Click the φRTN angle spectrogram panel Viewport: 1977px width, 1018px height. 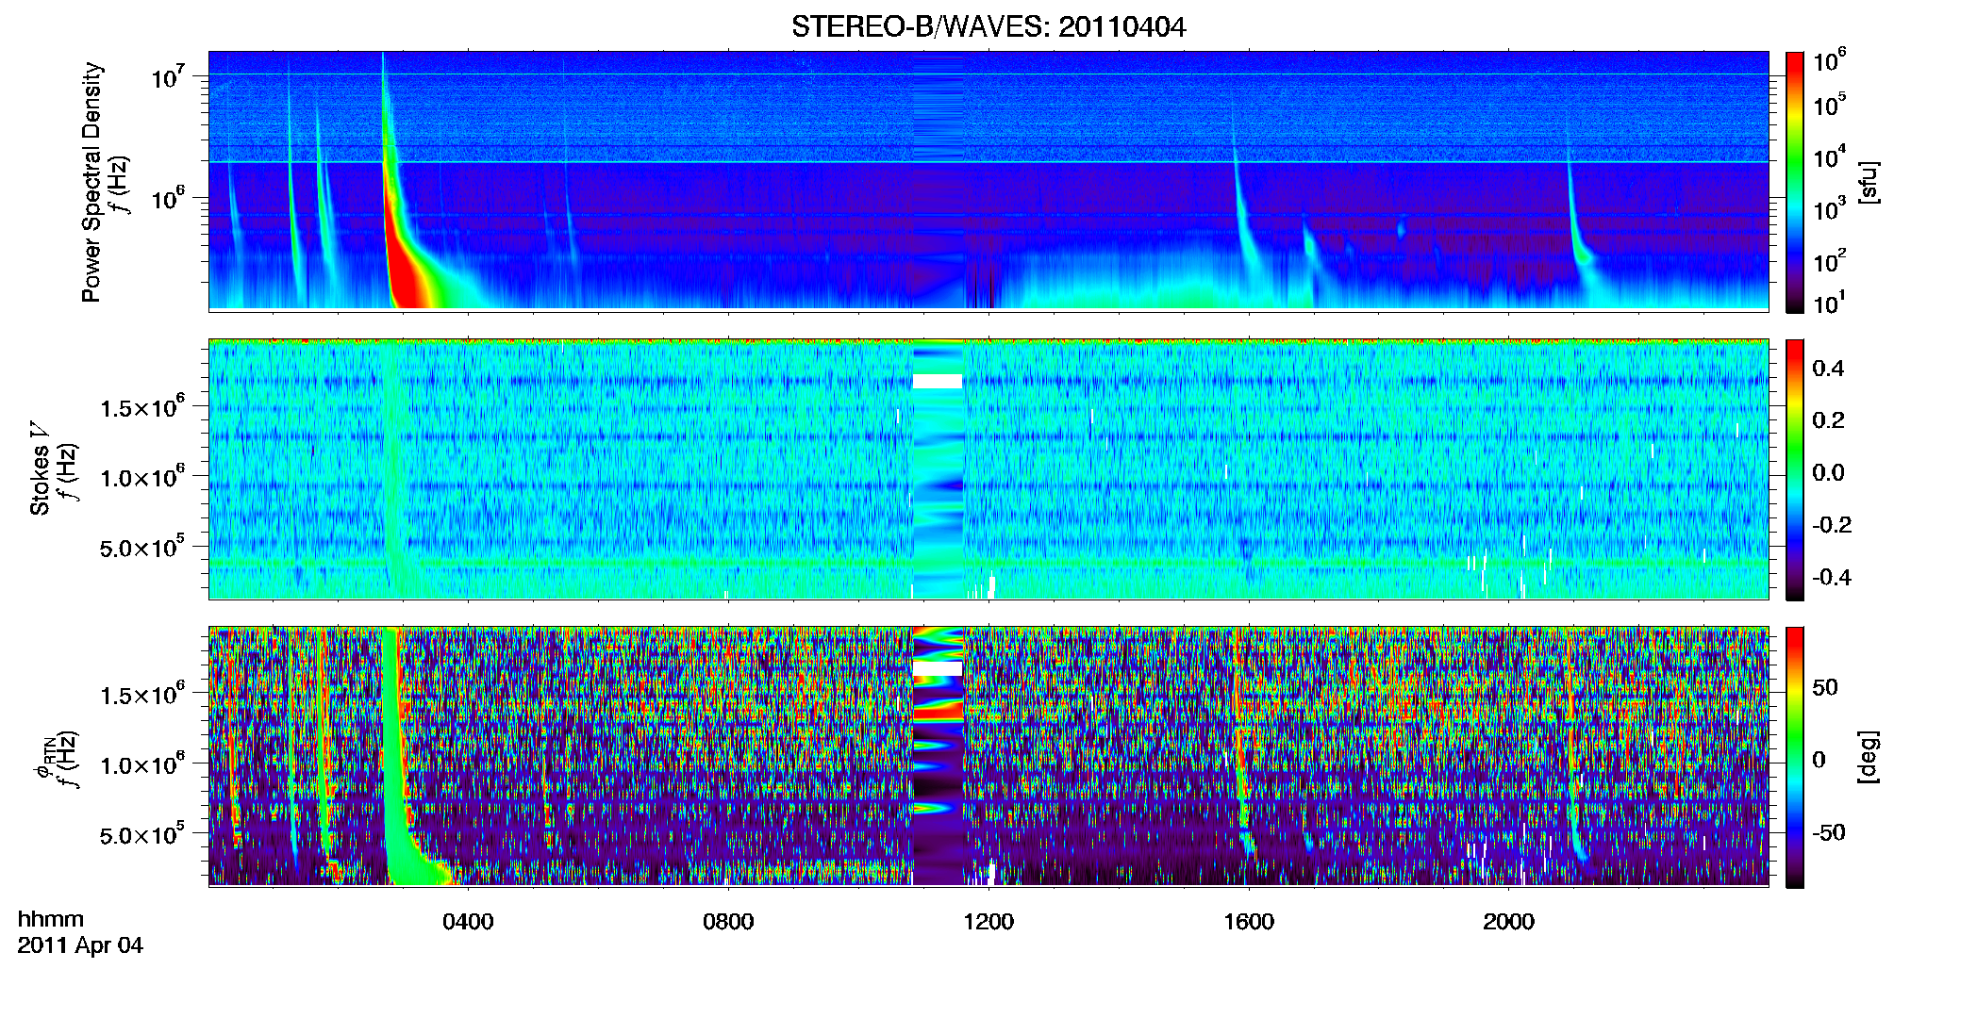click(x=988, y=756)
